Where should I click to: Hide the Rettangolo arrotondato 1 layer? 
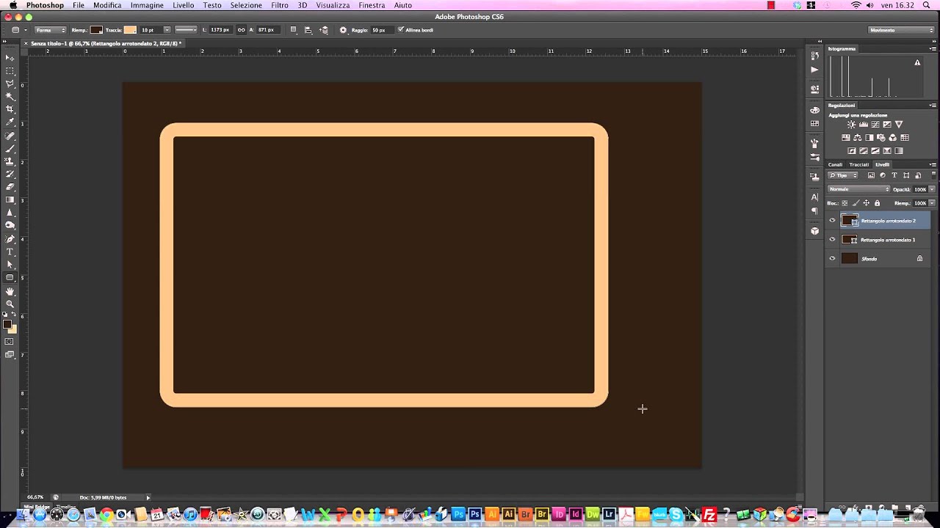(832, 239)
